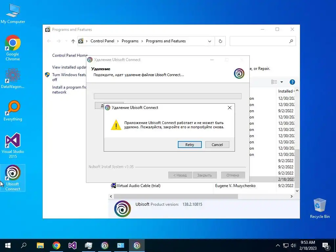
Task: Minimize Programs and Features window
Action: click(262, 29)
